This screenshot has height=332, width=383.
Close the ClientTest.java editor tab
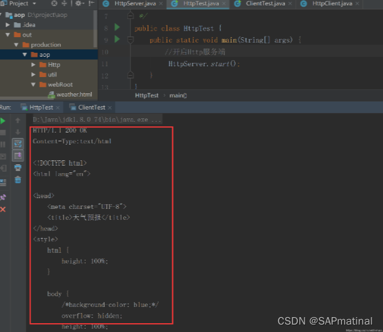290,3
